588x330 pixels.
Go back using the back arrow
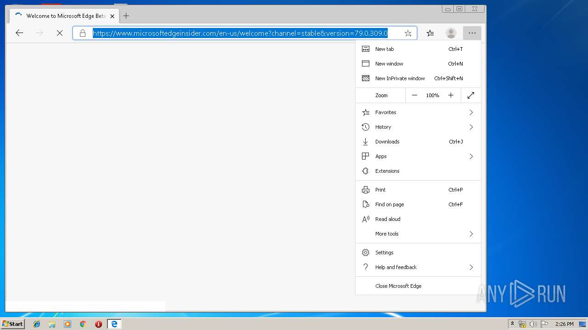(19, 33)
